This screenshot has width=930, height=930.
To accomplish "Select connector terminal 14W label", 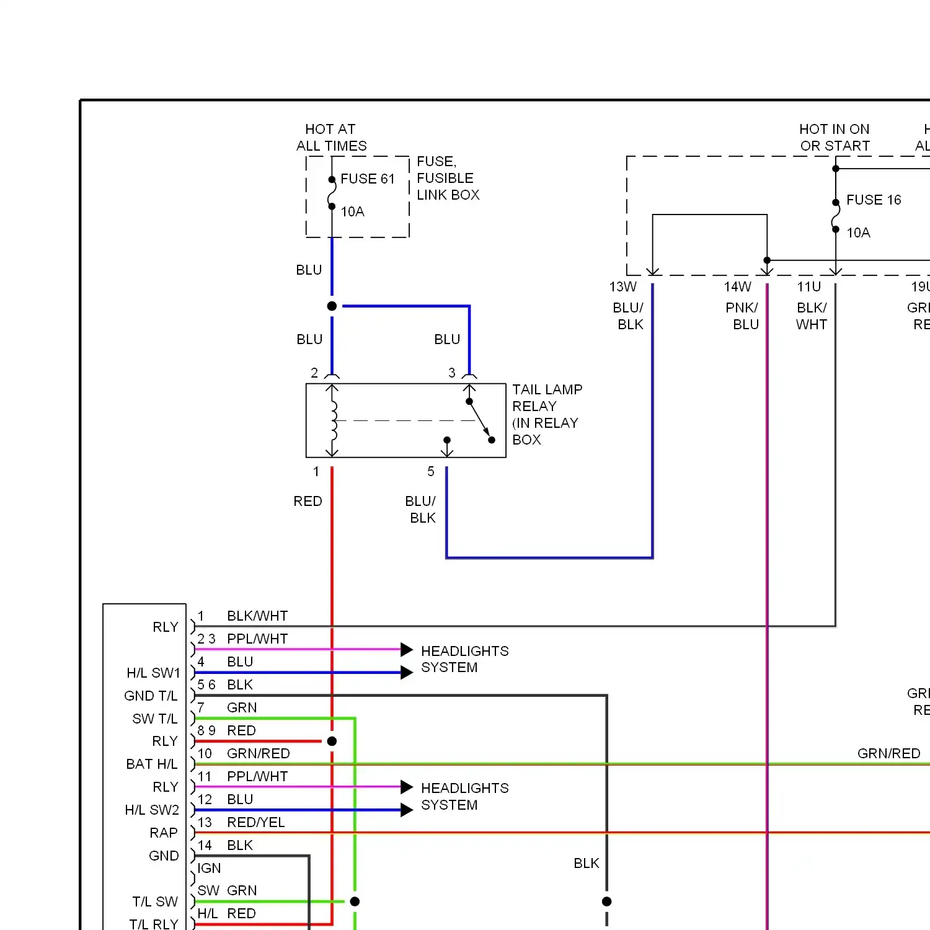I will click(738, 286).
